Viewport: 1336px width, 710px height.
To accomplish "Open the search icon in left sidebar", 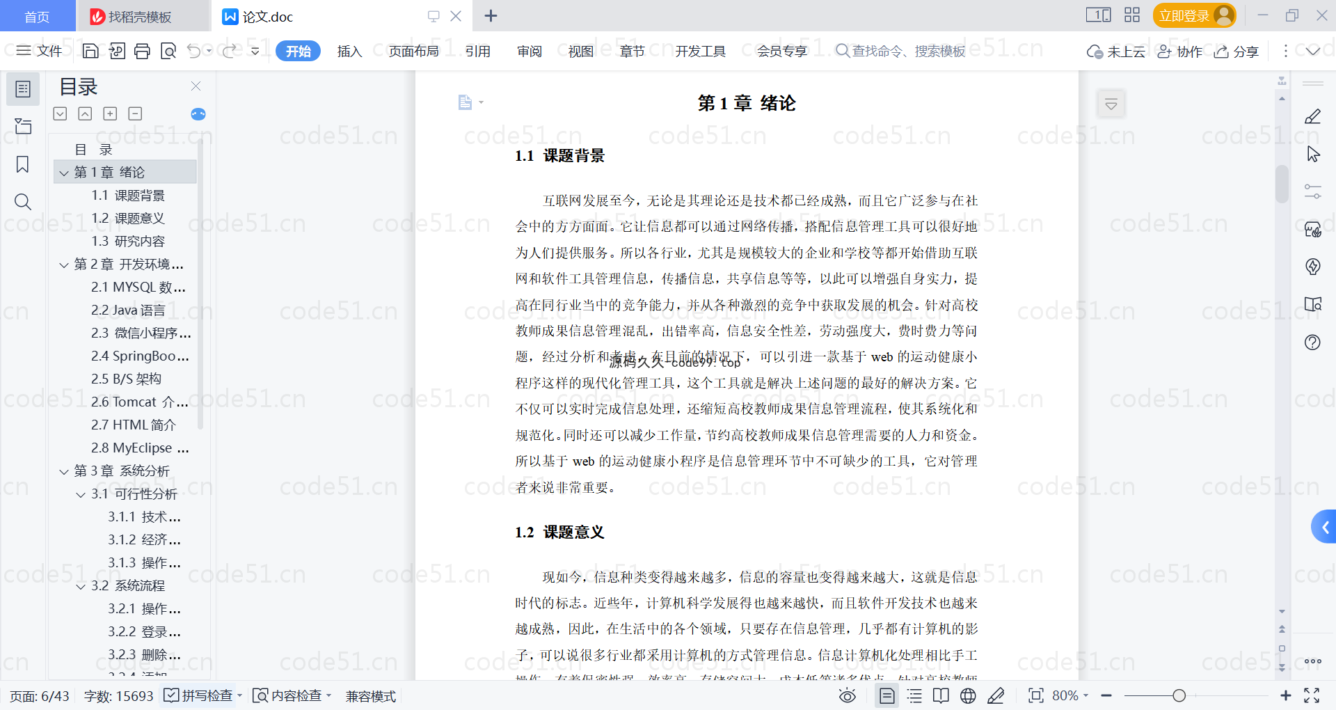I will tap(23, 202).
